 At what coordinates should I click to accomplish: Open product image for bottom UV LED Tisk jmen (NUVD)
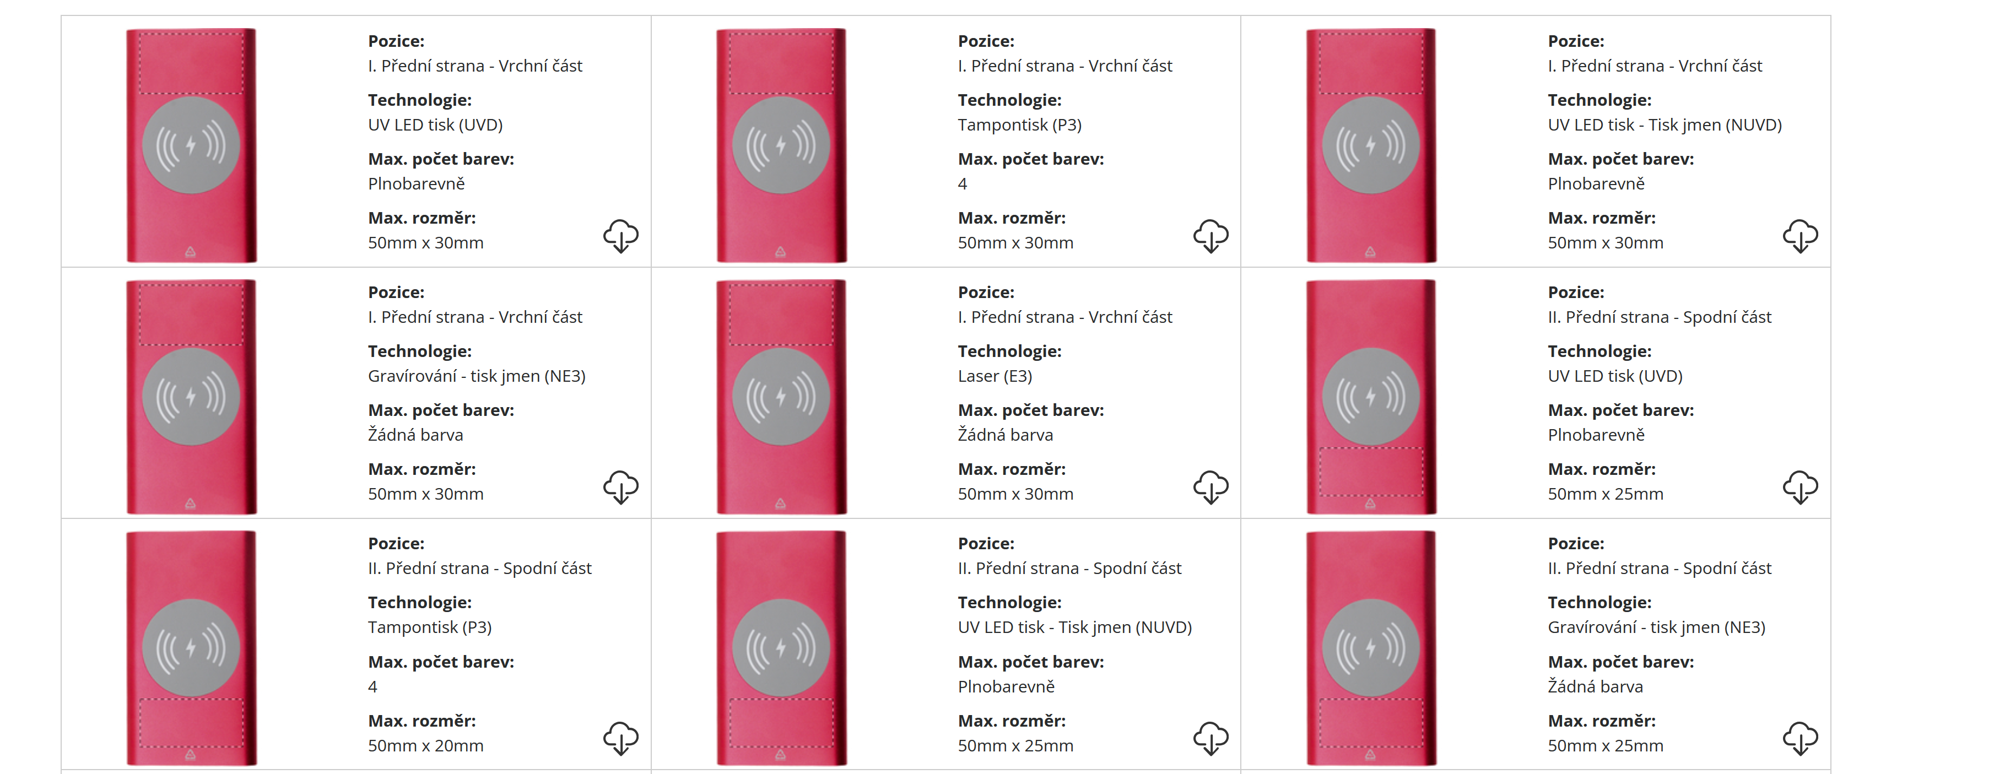(781, 648)
